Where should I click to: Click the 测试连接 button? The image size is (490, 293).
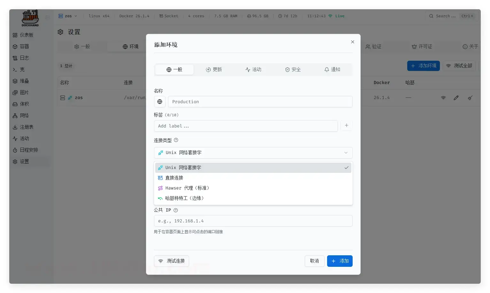(172, 261)
